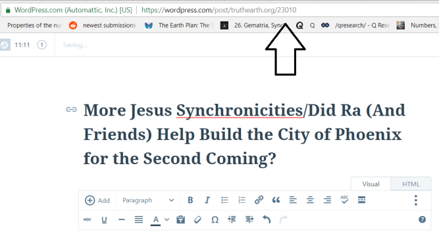Click the post title text field
The image size is (439, 243).
(x=244, y=135)
